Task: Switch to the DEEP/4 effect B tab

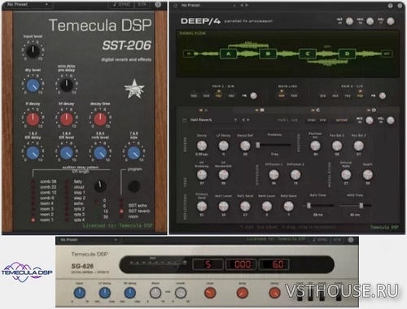Action: coord(260,110)
